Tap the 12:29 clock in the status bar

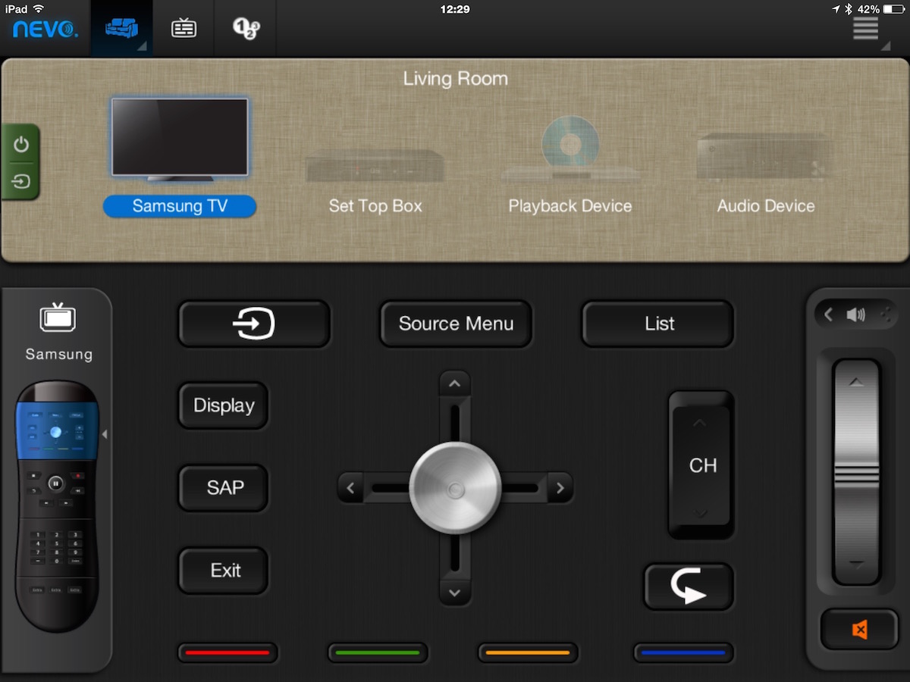pos(455,9)
